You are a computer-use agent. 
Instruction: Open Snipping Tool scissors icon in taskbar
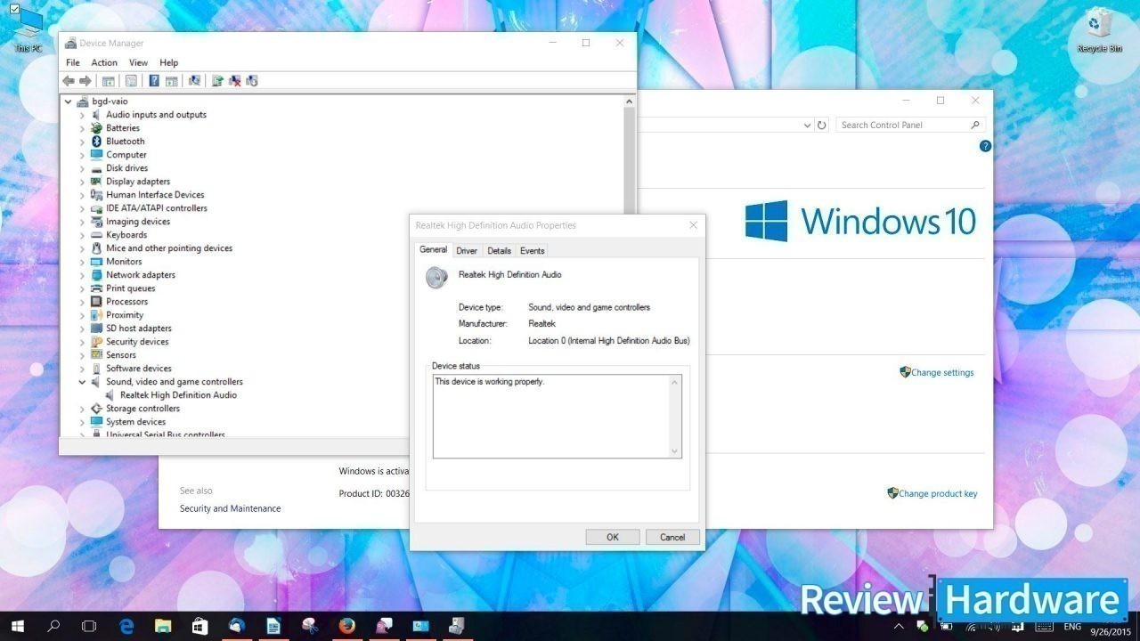click(x=310, y=627)
